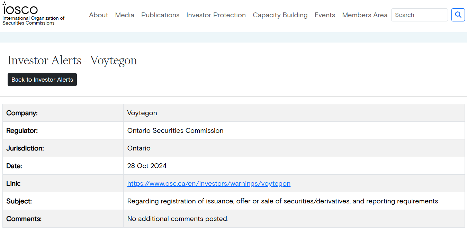
Task: Select the Ontario Securities Commission regulator text
Action: tap(175, 131)
